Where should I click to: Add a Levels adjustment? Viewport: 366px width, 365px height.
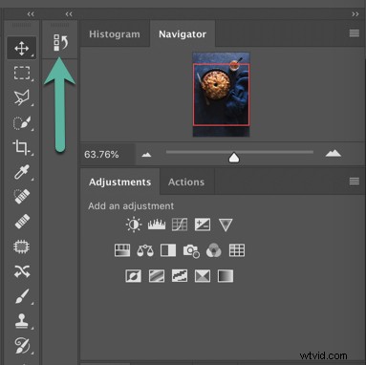pyautogui.click(x=157, y=225)
